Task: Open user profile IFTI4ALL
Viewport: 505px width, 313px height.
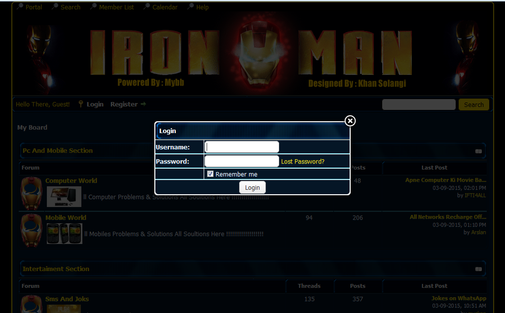Action: click(x=475, y=196)
